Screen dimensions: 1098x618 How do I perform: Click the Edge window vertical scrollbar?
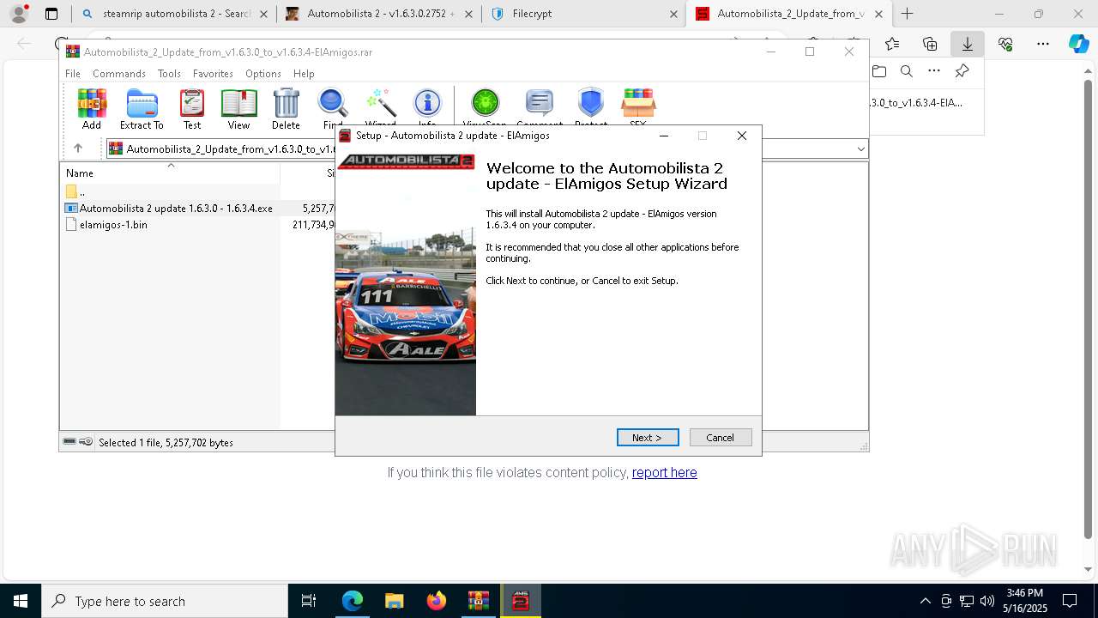point(1090,309)
